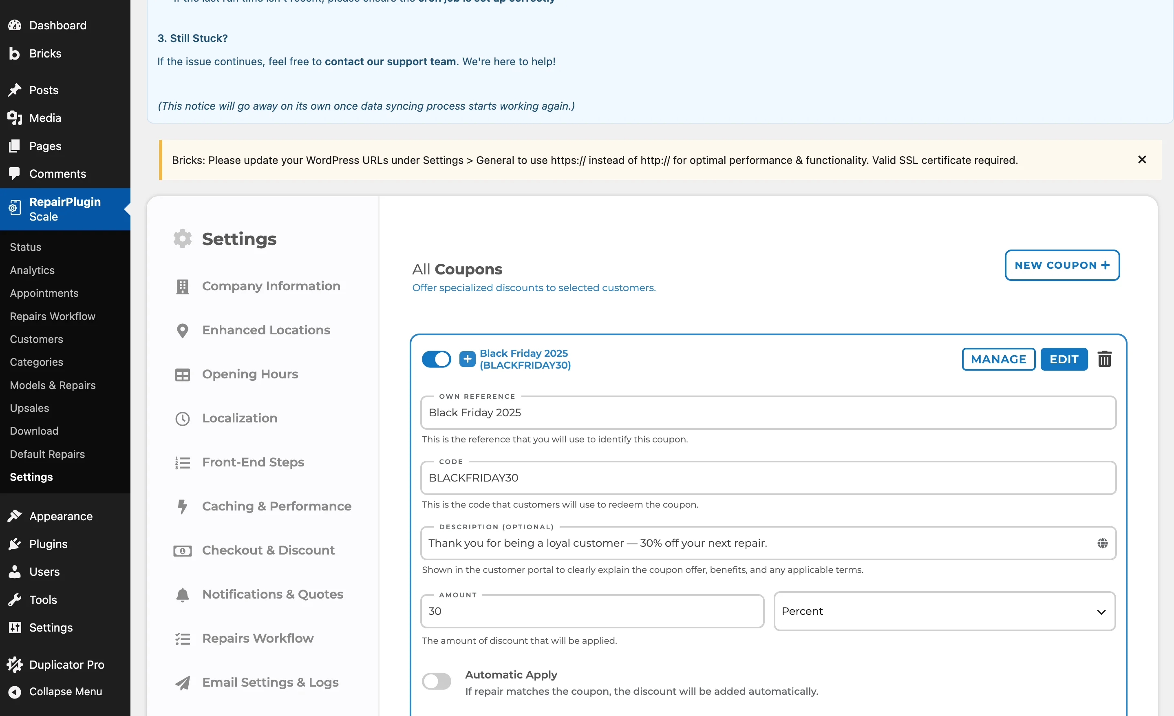The width and height of the screenshot is (1174, 716).
Task: Follow the contact our support team link
Action: pos(390,62)
